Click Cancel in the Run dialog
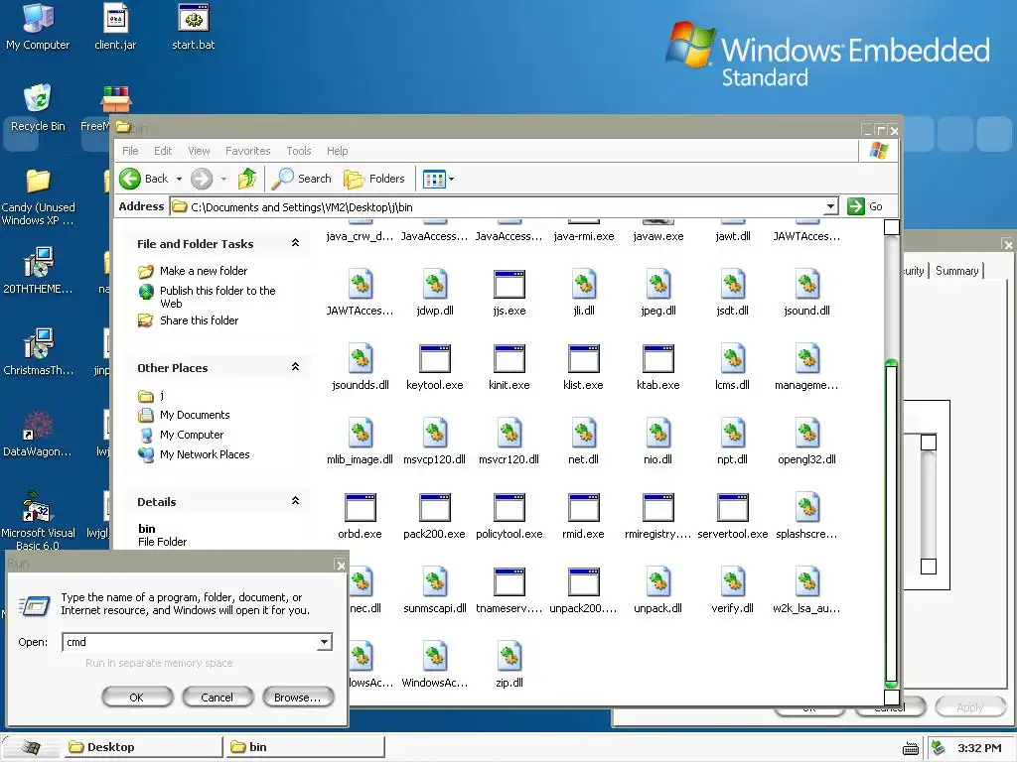The image size is (1017, 762). 218,698
